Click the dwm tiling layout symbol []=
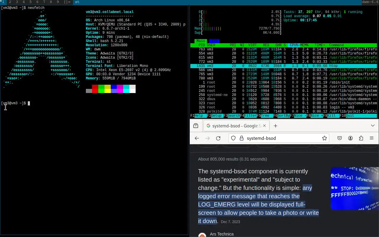Viewport: 379px width, 237px height. (67, 2)
